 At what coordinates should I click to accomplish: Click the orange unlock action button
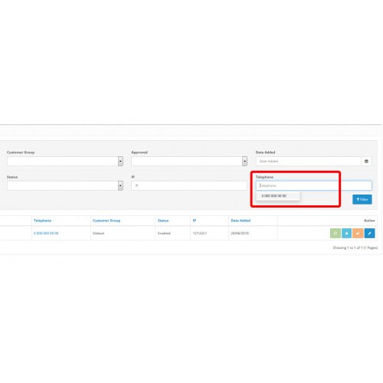(358, 233)
